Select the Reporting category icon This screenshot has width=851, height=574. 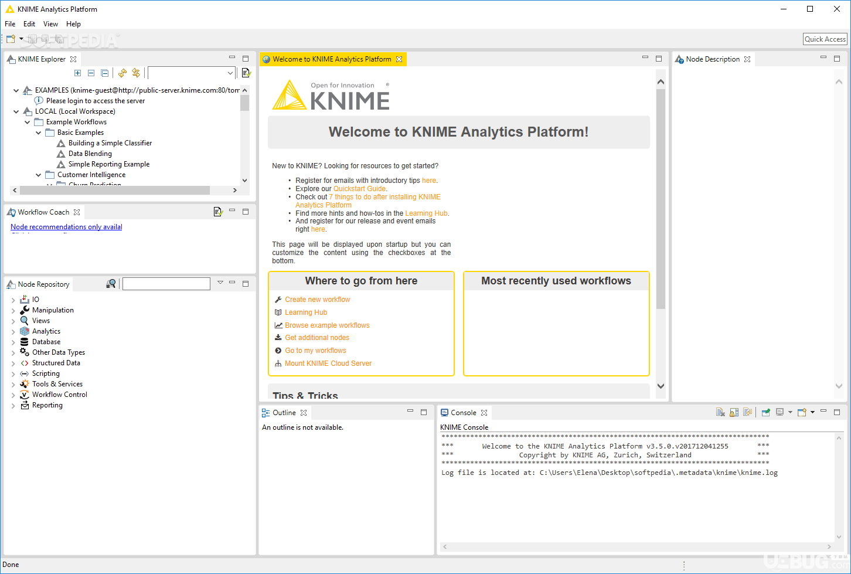click(x=25, y=405)
